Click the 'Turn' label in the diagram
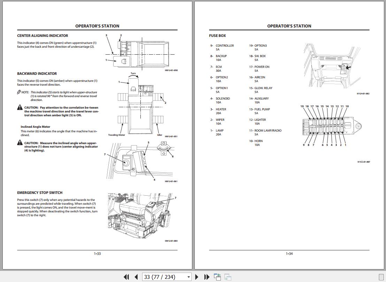386x282 pixels. [x=133, y=73]
